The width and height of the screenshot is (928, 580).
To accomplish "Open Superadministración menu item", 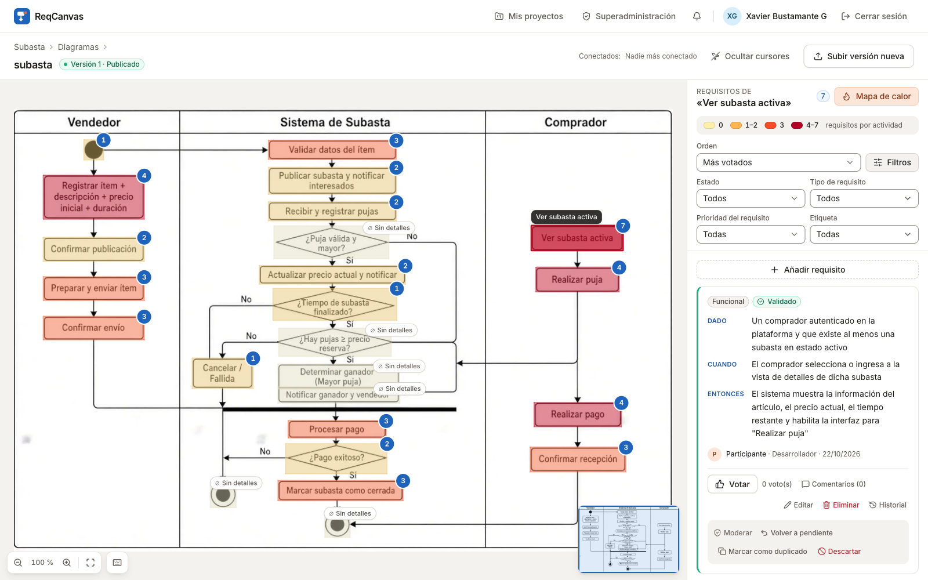I will tap(629, 16).
